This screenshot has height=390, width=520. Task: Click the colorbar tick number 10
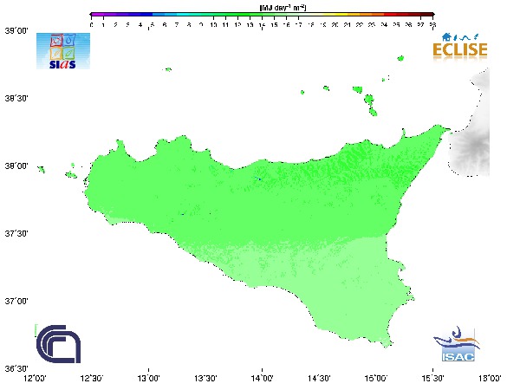[213, 25]
